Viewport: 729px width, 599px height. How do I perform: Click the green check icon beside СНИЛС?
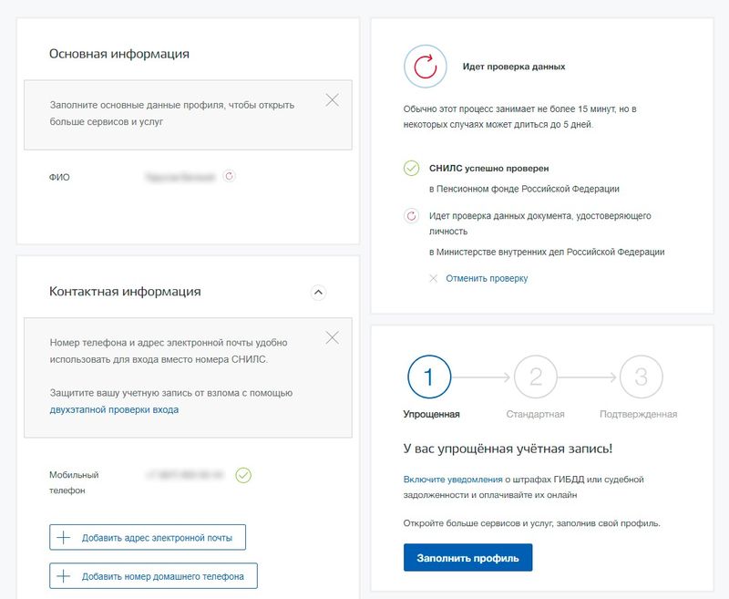point(411,169)
